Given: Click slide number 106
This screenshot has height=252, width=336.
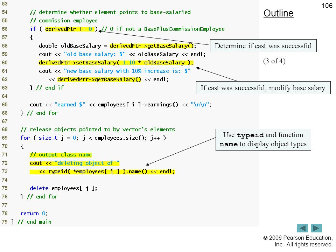Looking at the screenshot, I should point(327,6).
